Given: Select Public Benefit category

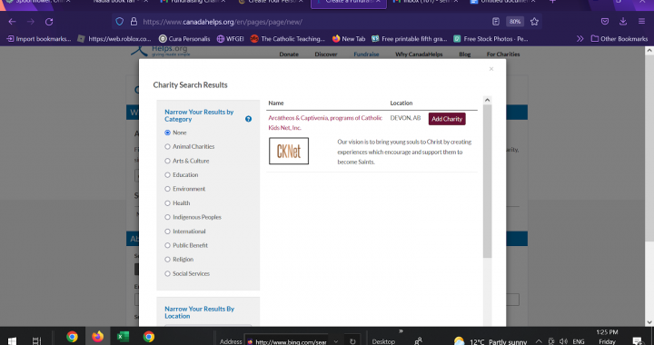Looking at the screenshot, I should [x=168, y=245].
